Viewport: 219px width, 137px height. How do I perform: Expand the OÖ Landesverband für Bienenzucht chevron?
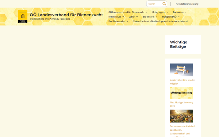(147, 12)
